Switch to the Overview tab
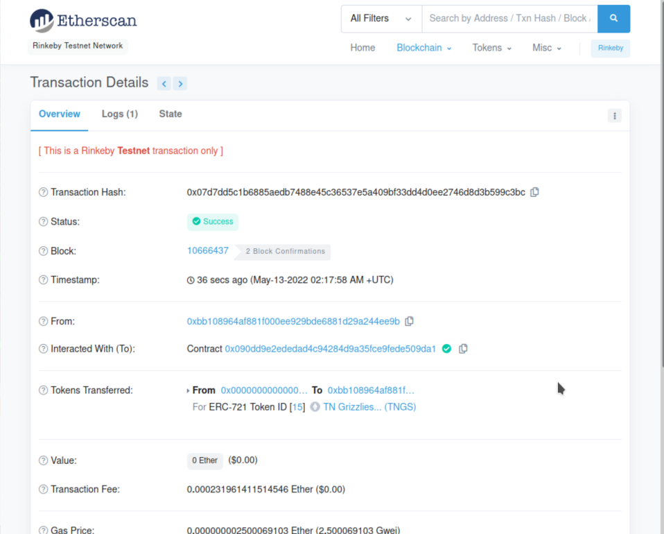Image resolution: width=664 pixels, height=534 pixels. pos(60,114)
